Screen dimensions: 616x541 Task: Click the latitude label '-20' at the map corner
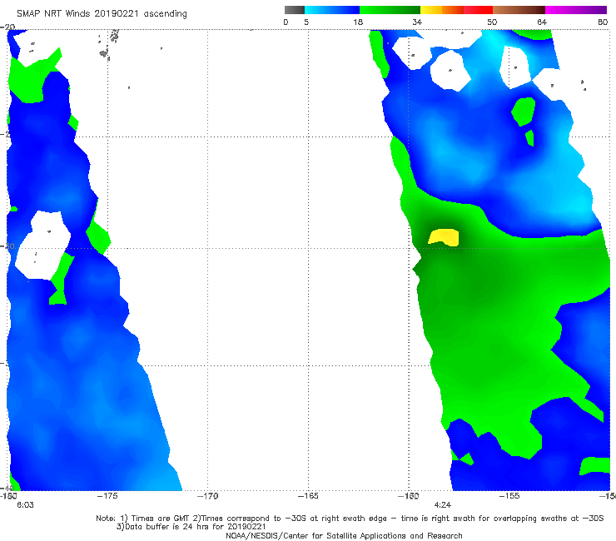click(x=7, y=27)
